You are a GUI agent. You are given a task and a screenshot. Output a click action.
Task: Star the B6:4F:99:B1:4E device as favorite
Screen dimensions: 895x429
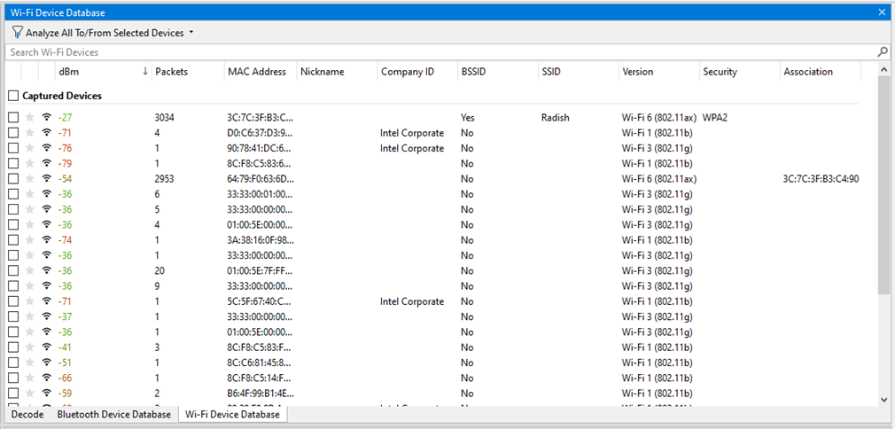[x=29, y=393]
